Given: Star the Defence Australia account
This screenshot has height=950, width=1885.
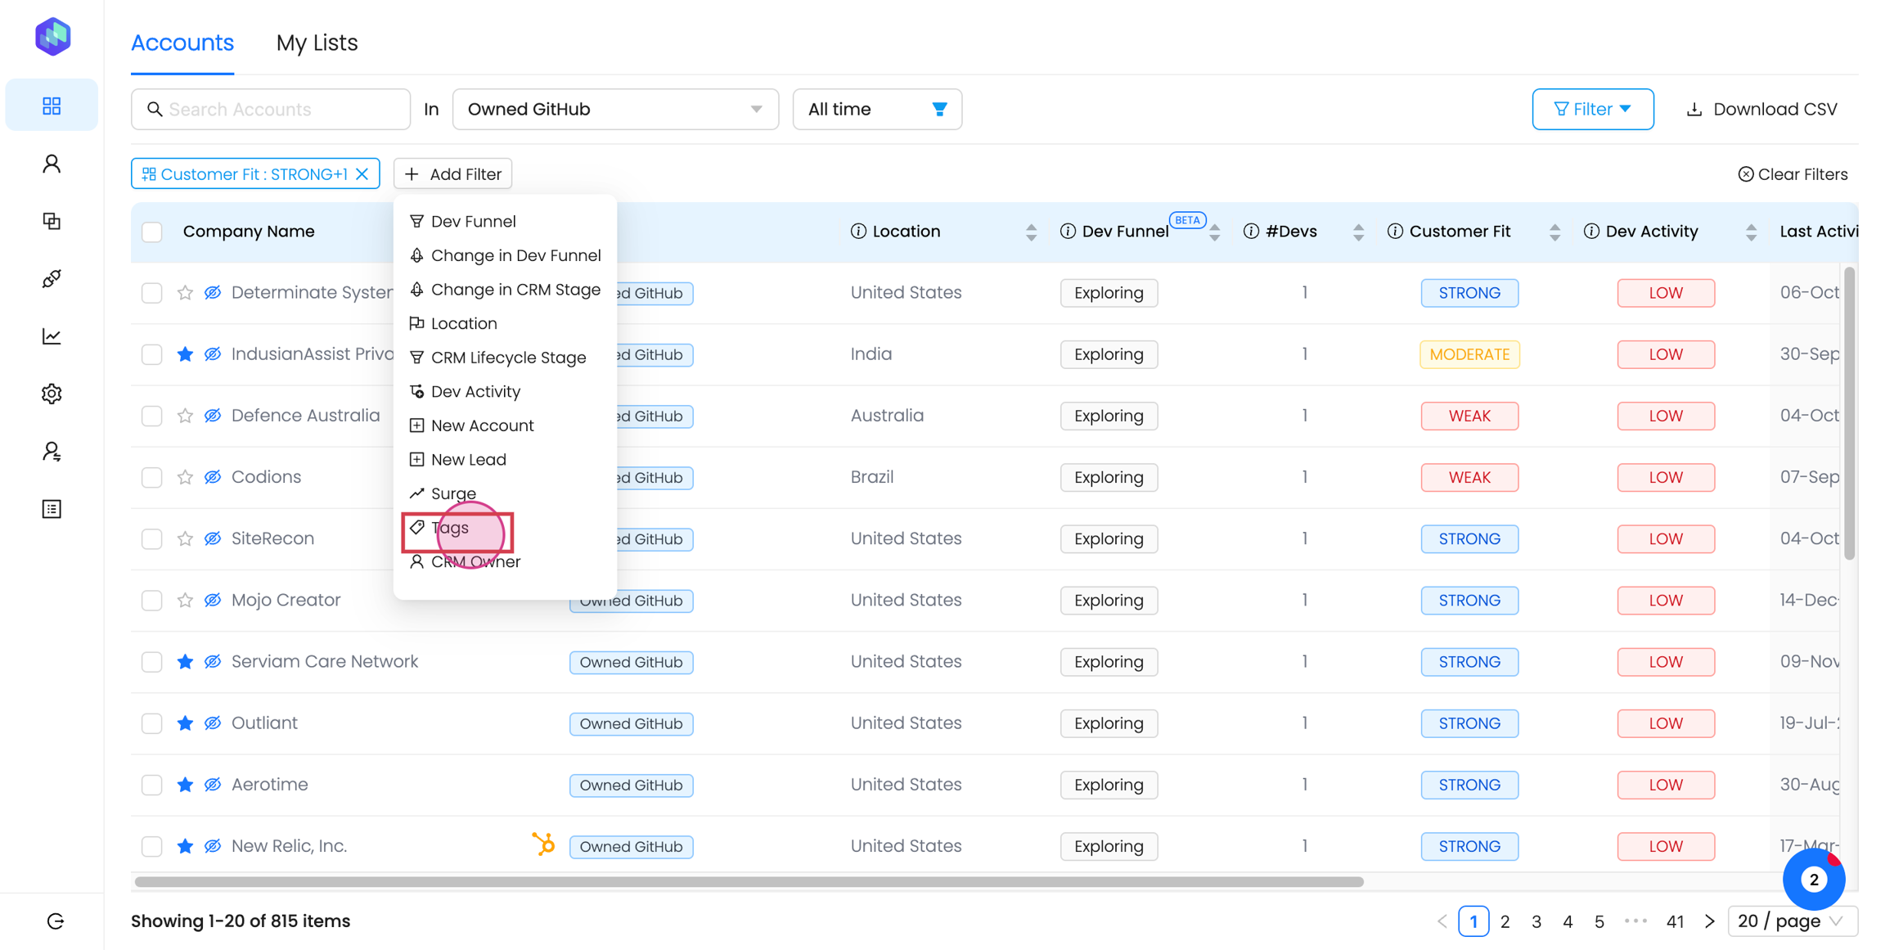Looking at the screenshot, I should click(x=185, y=416).
